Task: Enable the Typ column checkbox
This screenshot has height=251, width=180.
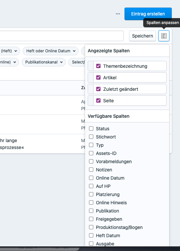Action: 91,145
